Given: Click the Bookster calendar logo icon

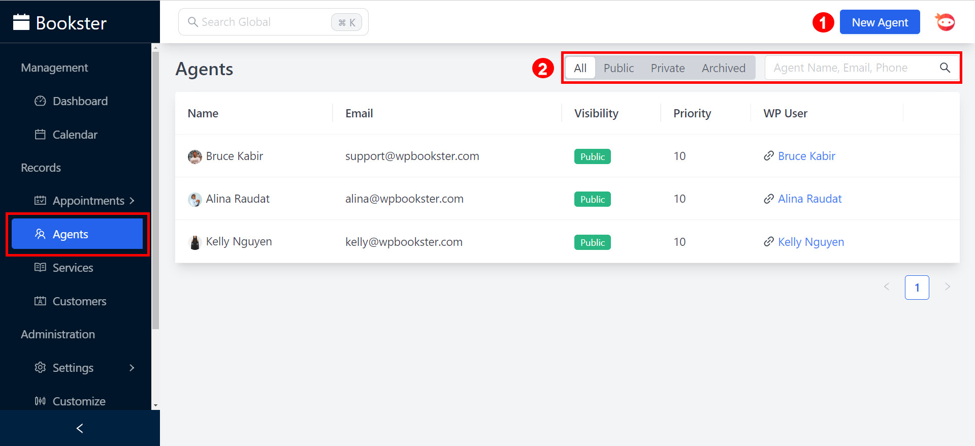Looking at the screenshot, I should [x=21, y=22].
